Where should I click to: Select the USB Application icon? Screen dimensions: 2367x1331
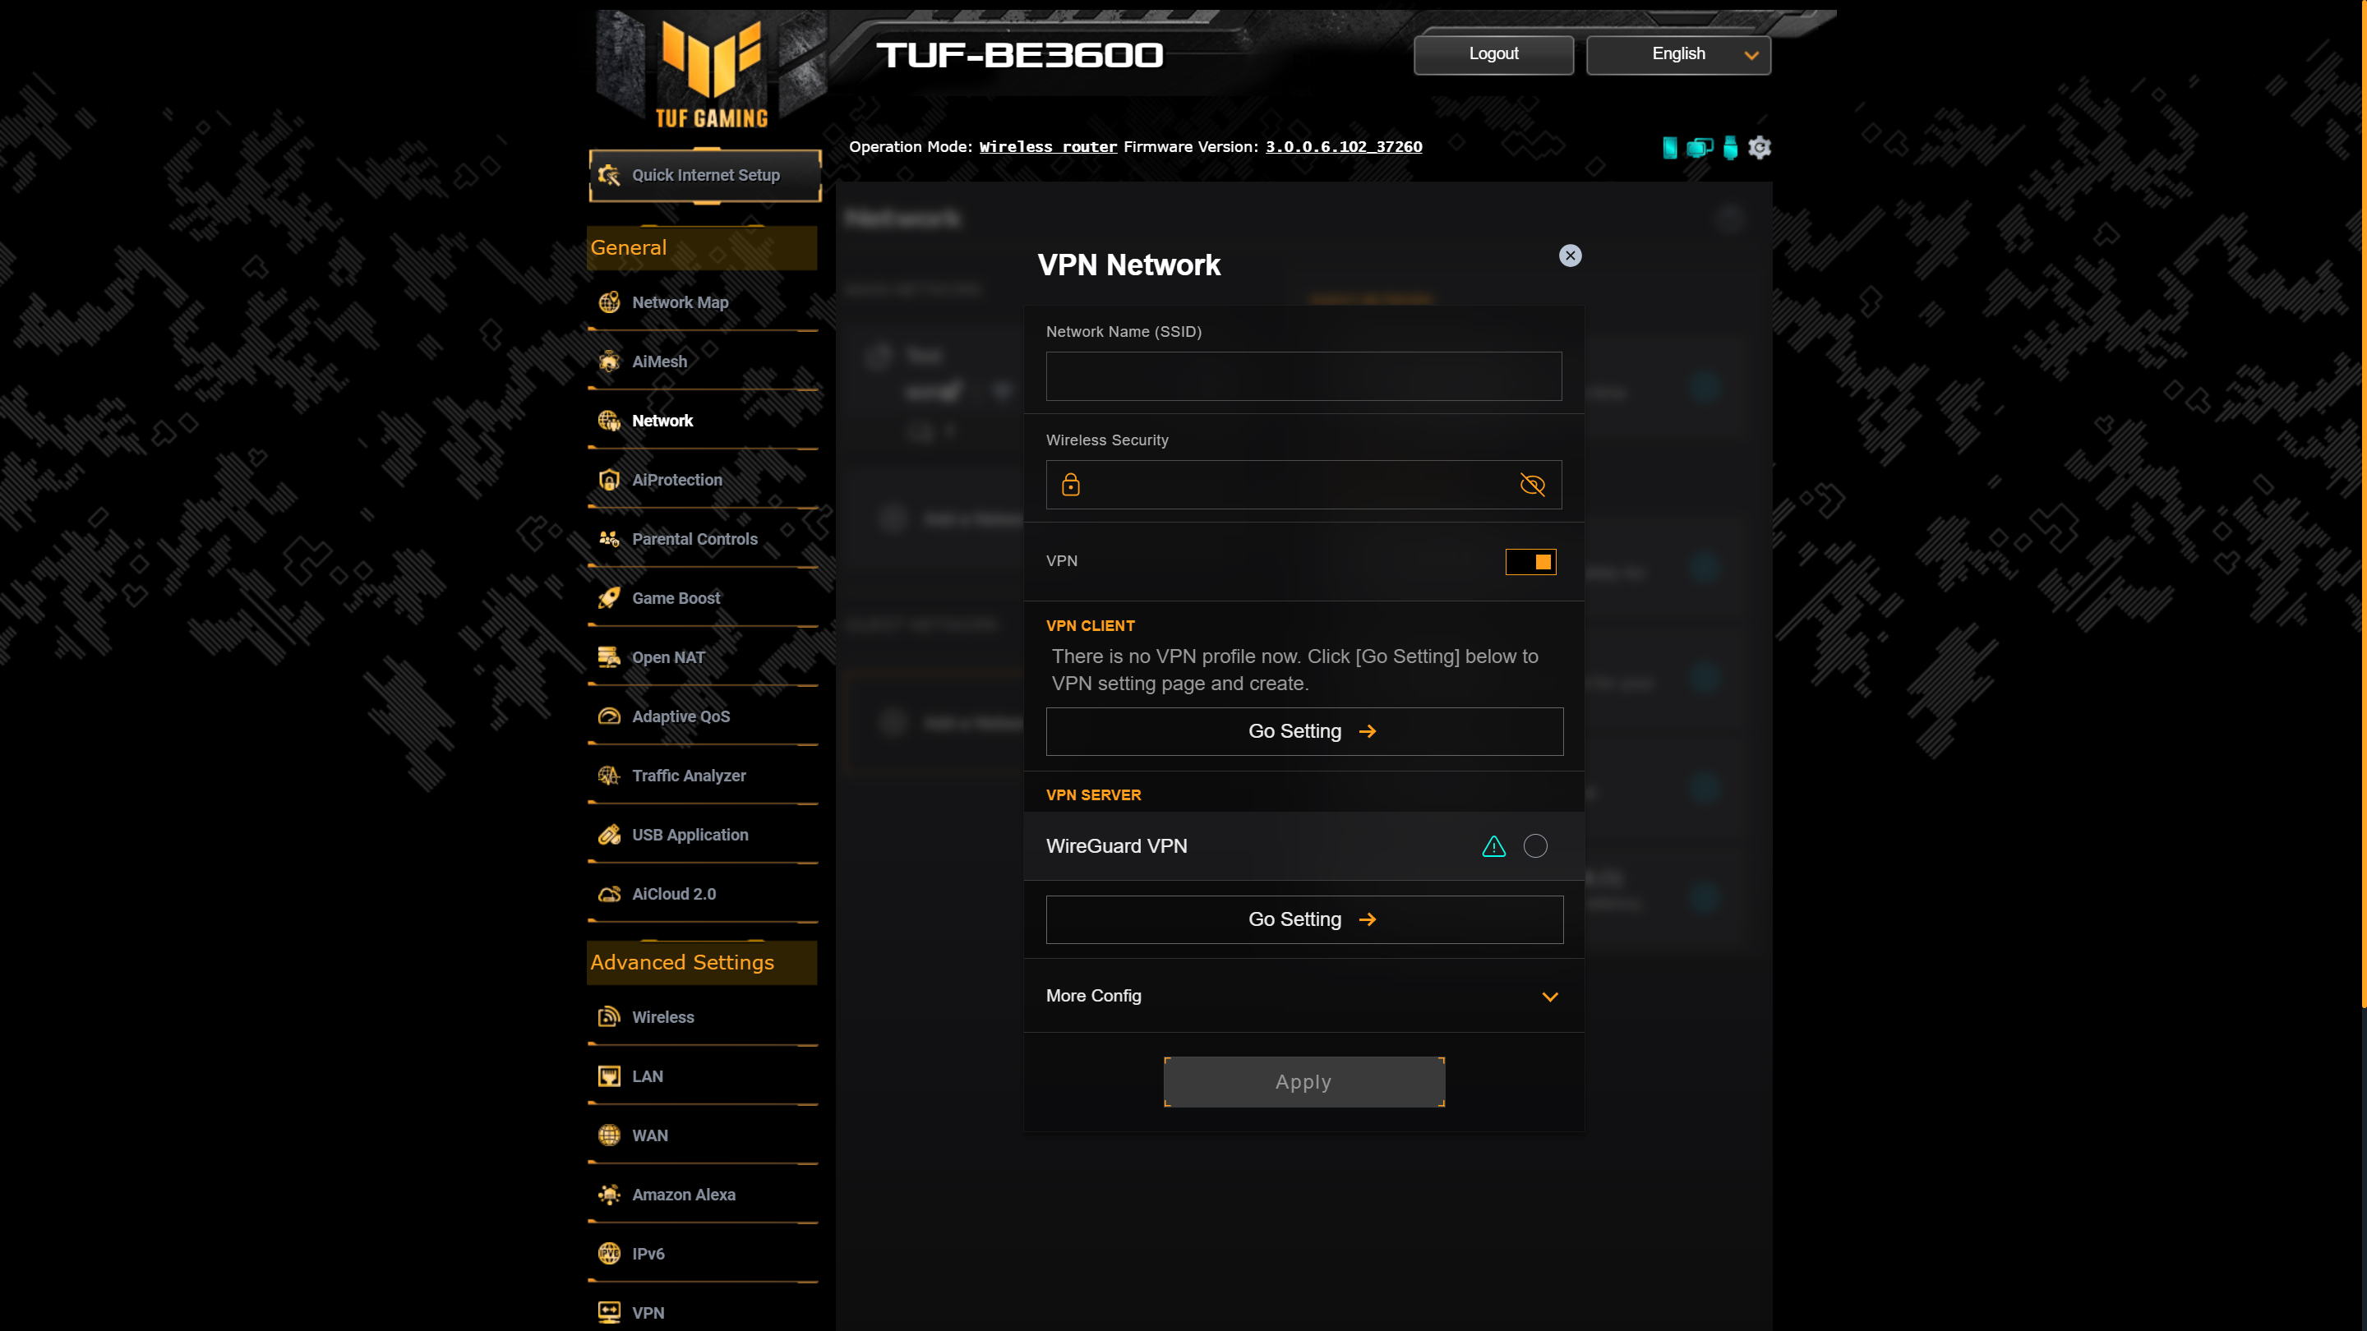pos(610,834)
